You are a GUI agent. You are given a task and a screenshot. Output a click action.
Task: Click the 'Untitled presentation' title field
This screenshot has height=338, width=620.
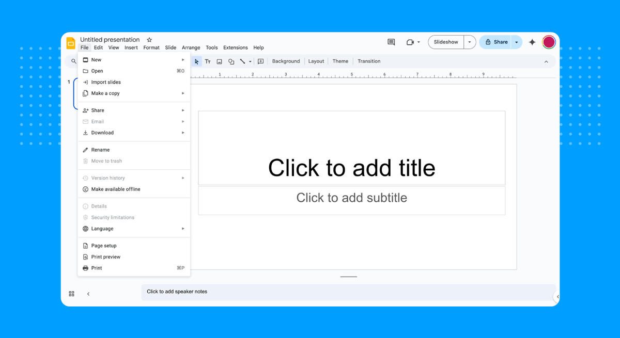click(x=110, y=40)
